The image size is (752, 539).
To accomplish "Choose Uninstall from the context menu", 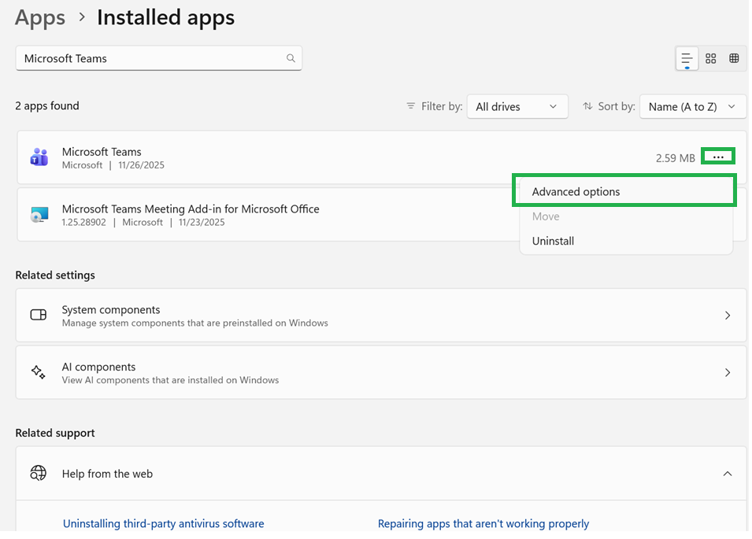I will pos(553,241).
